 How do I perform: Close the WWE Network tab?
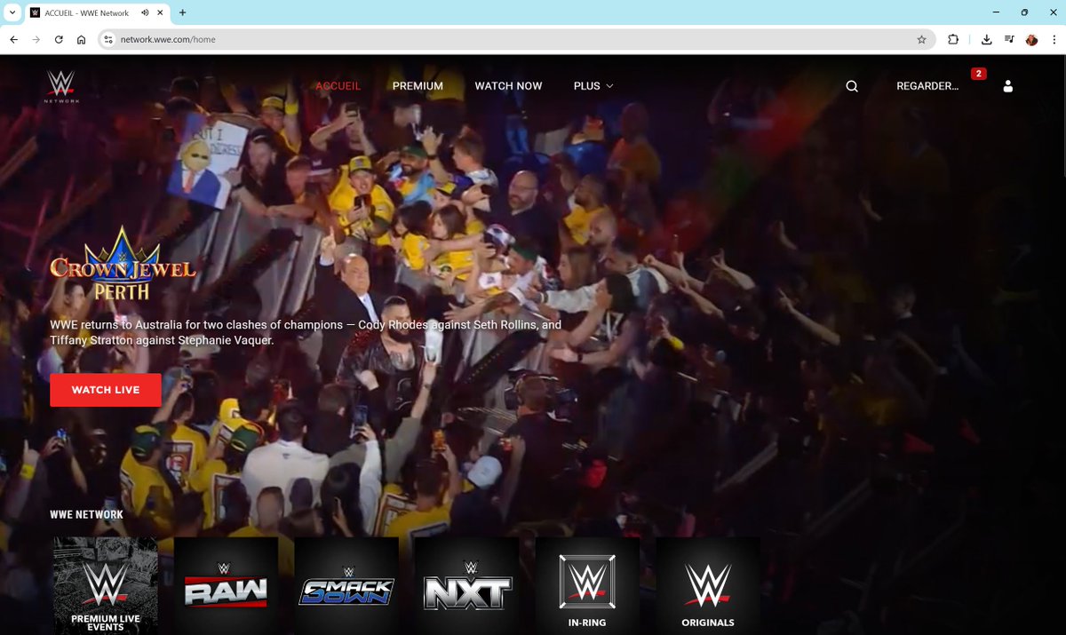click(x=160, y=13)
